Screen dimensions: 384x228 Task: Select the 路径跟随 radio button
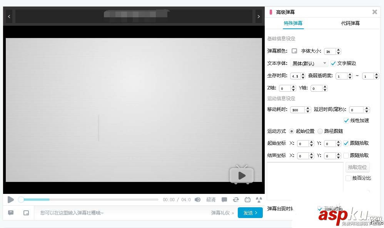click(320, 131)
